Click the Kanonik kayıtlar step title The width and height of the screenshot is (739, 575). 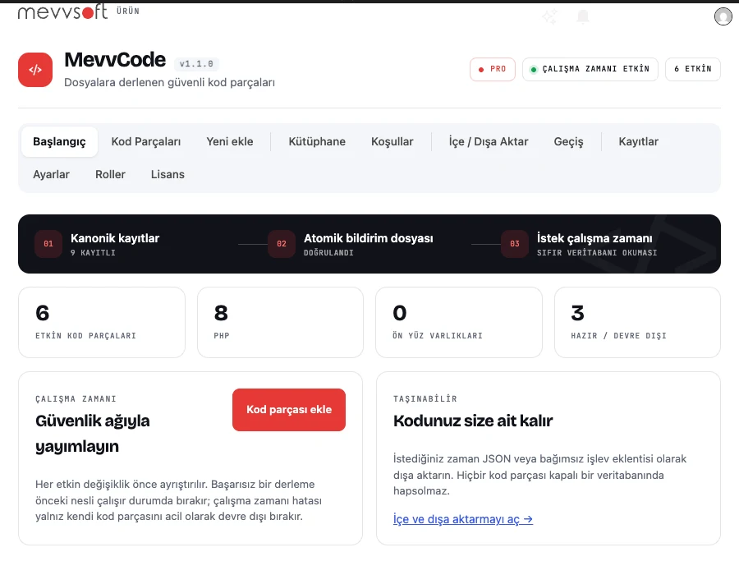pos(115,238)
